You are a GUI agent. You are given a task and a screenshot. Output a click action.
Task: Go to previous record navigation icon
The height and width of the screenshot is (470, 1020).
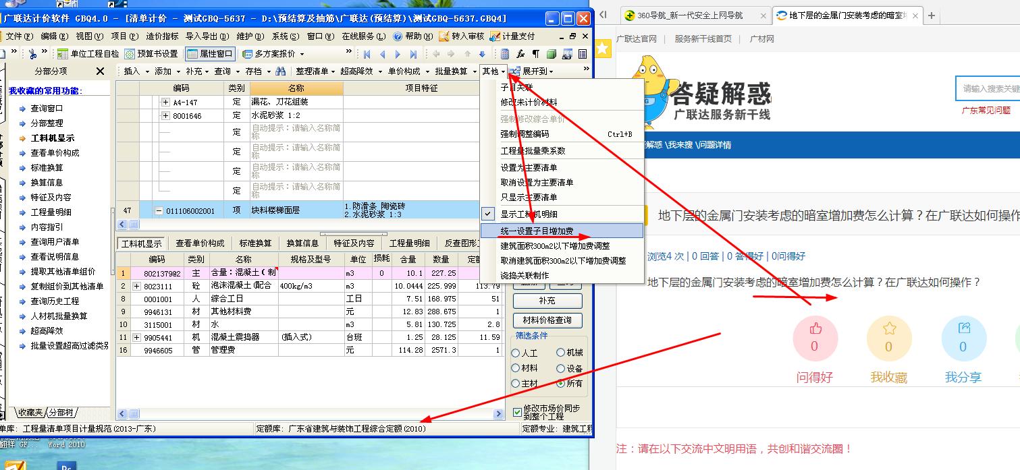(x=382, y=54)
